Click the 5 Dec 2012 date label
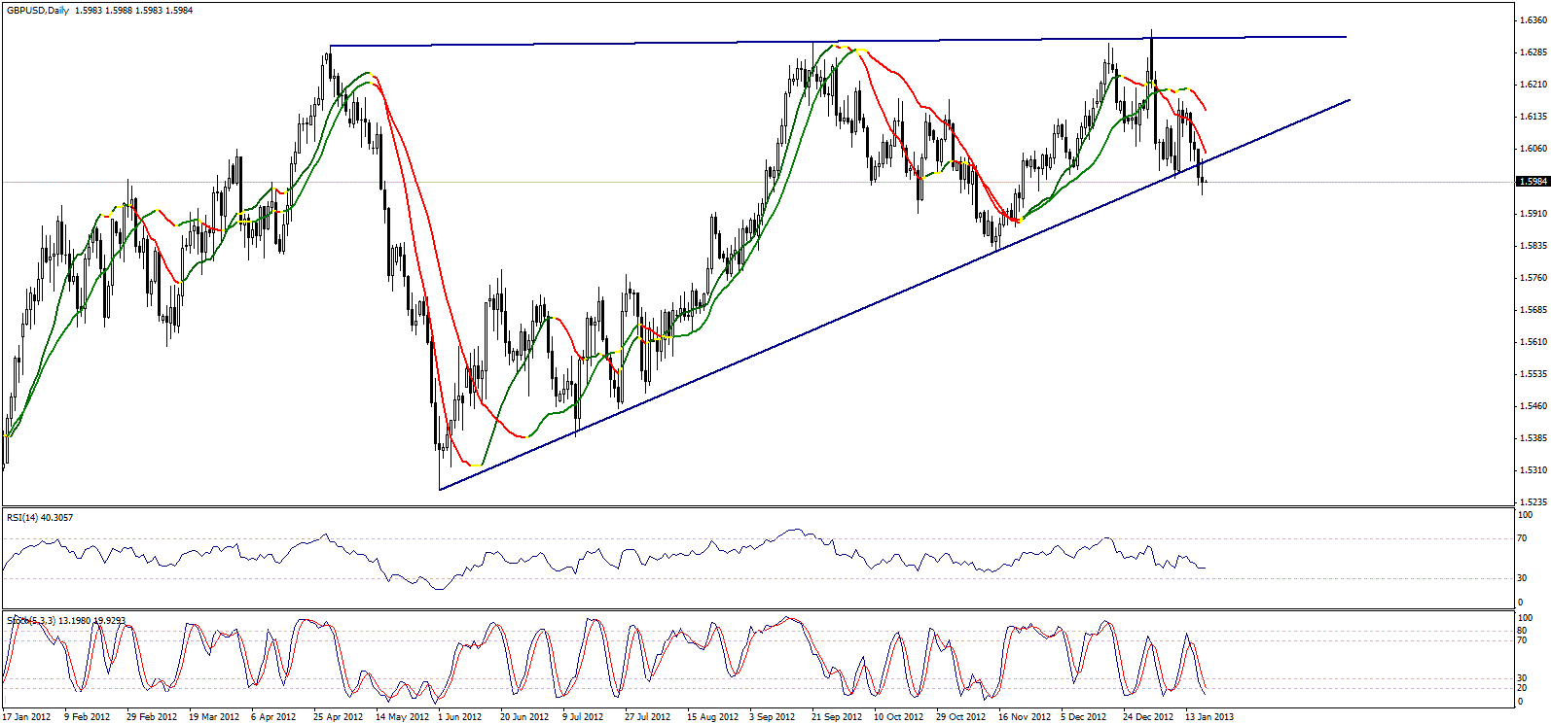This screenshot has width=1551, height=724. (x=1084, y=717)
